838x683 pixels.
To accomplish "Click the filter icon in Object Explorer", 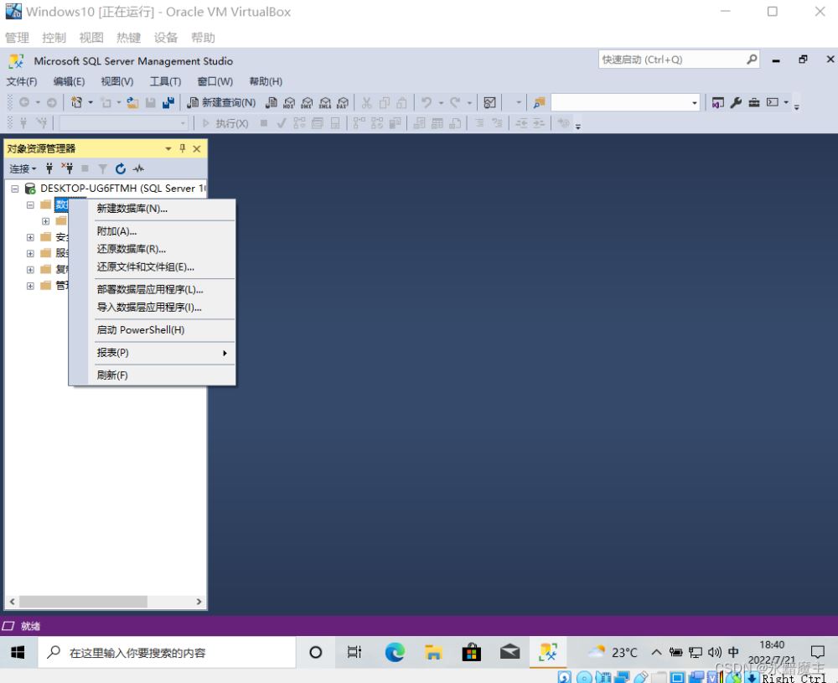I will point(102,169).
